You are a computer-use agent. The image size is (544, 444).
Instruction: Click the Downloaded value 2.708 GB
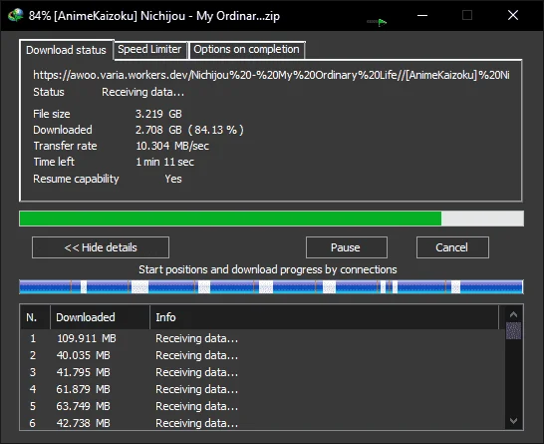point(189,130)
